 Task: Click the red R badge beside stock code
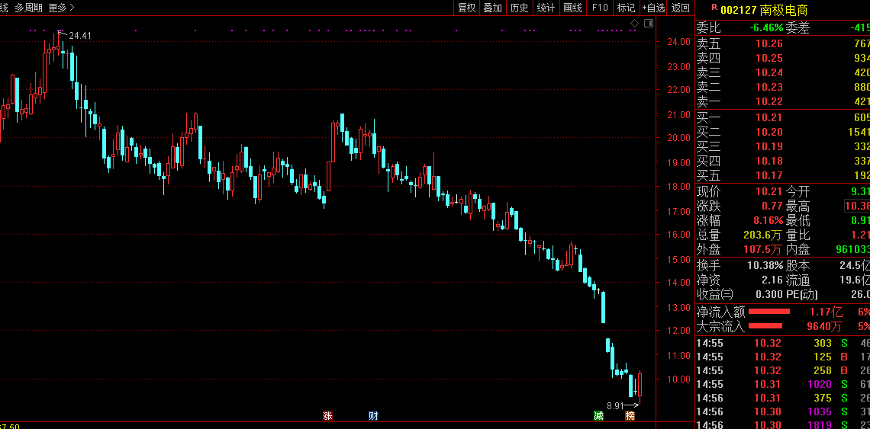coord(714,8)
